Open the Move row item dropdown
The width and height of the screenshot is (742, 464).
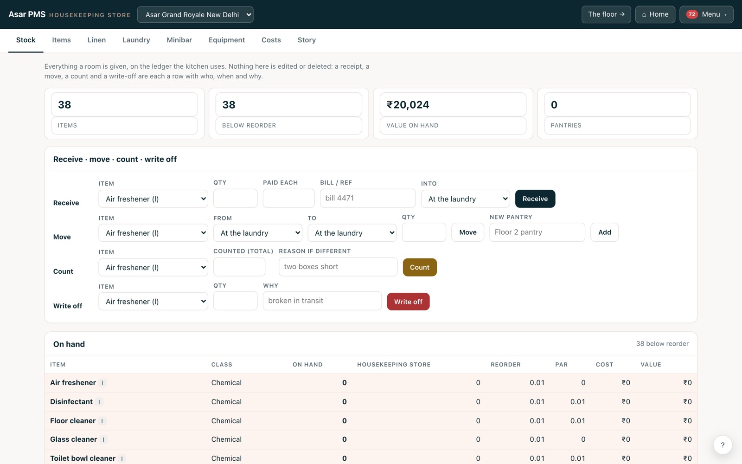click(x=153, y=233)
